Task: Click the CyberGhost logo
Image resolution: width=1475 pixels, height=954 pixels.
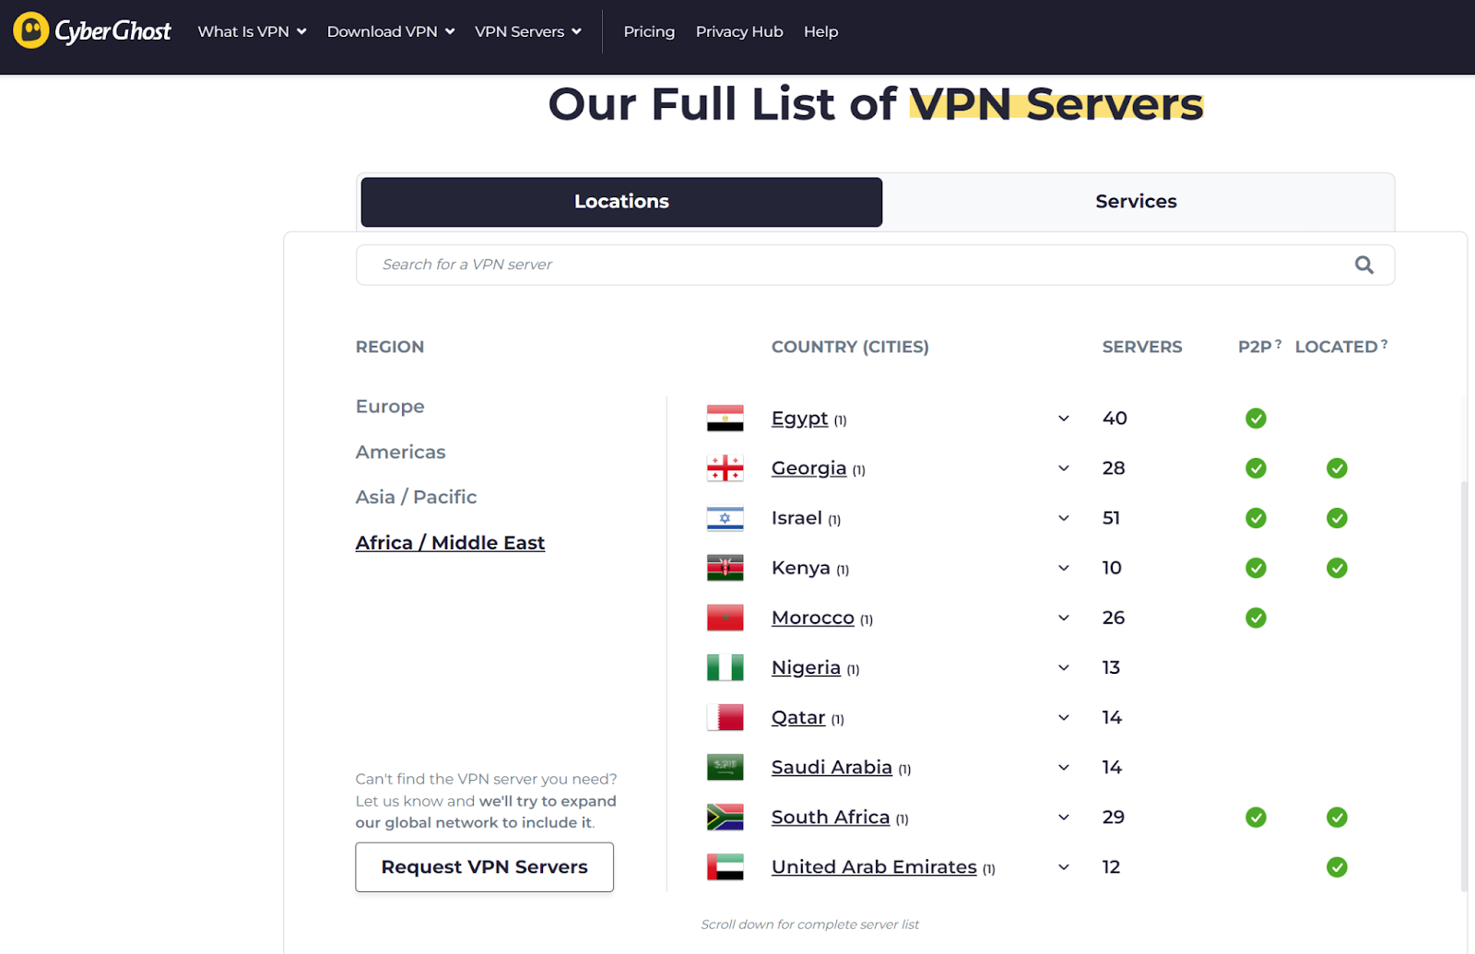Action: (92, 30)
